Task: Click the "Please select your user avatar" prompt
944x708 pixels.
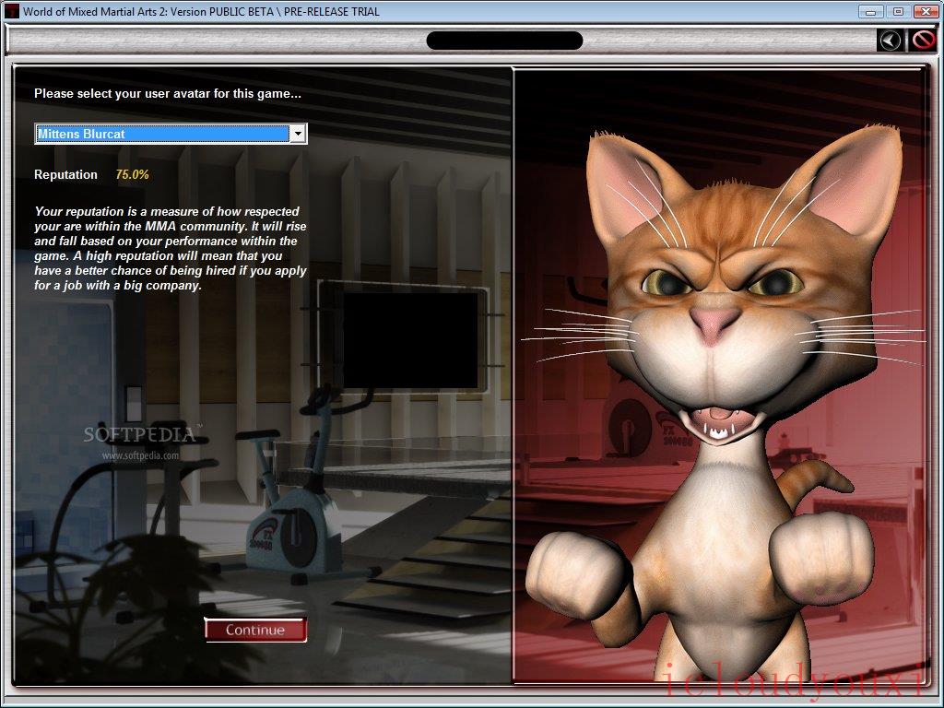Action: 168,93
